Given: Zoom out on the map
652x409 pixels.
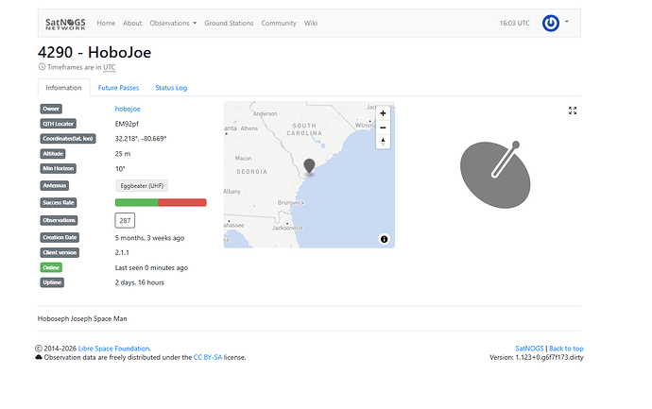Looking at the screenshot, I should point(383,128).
